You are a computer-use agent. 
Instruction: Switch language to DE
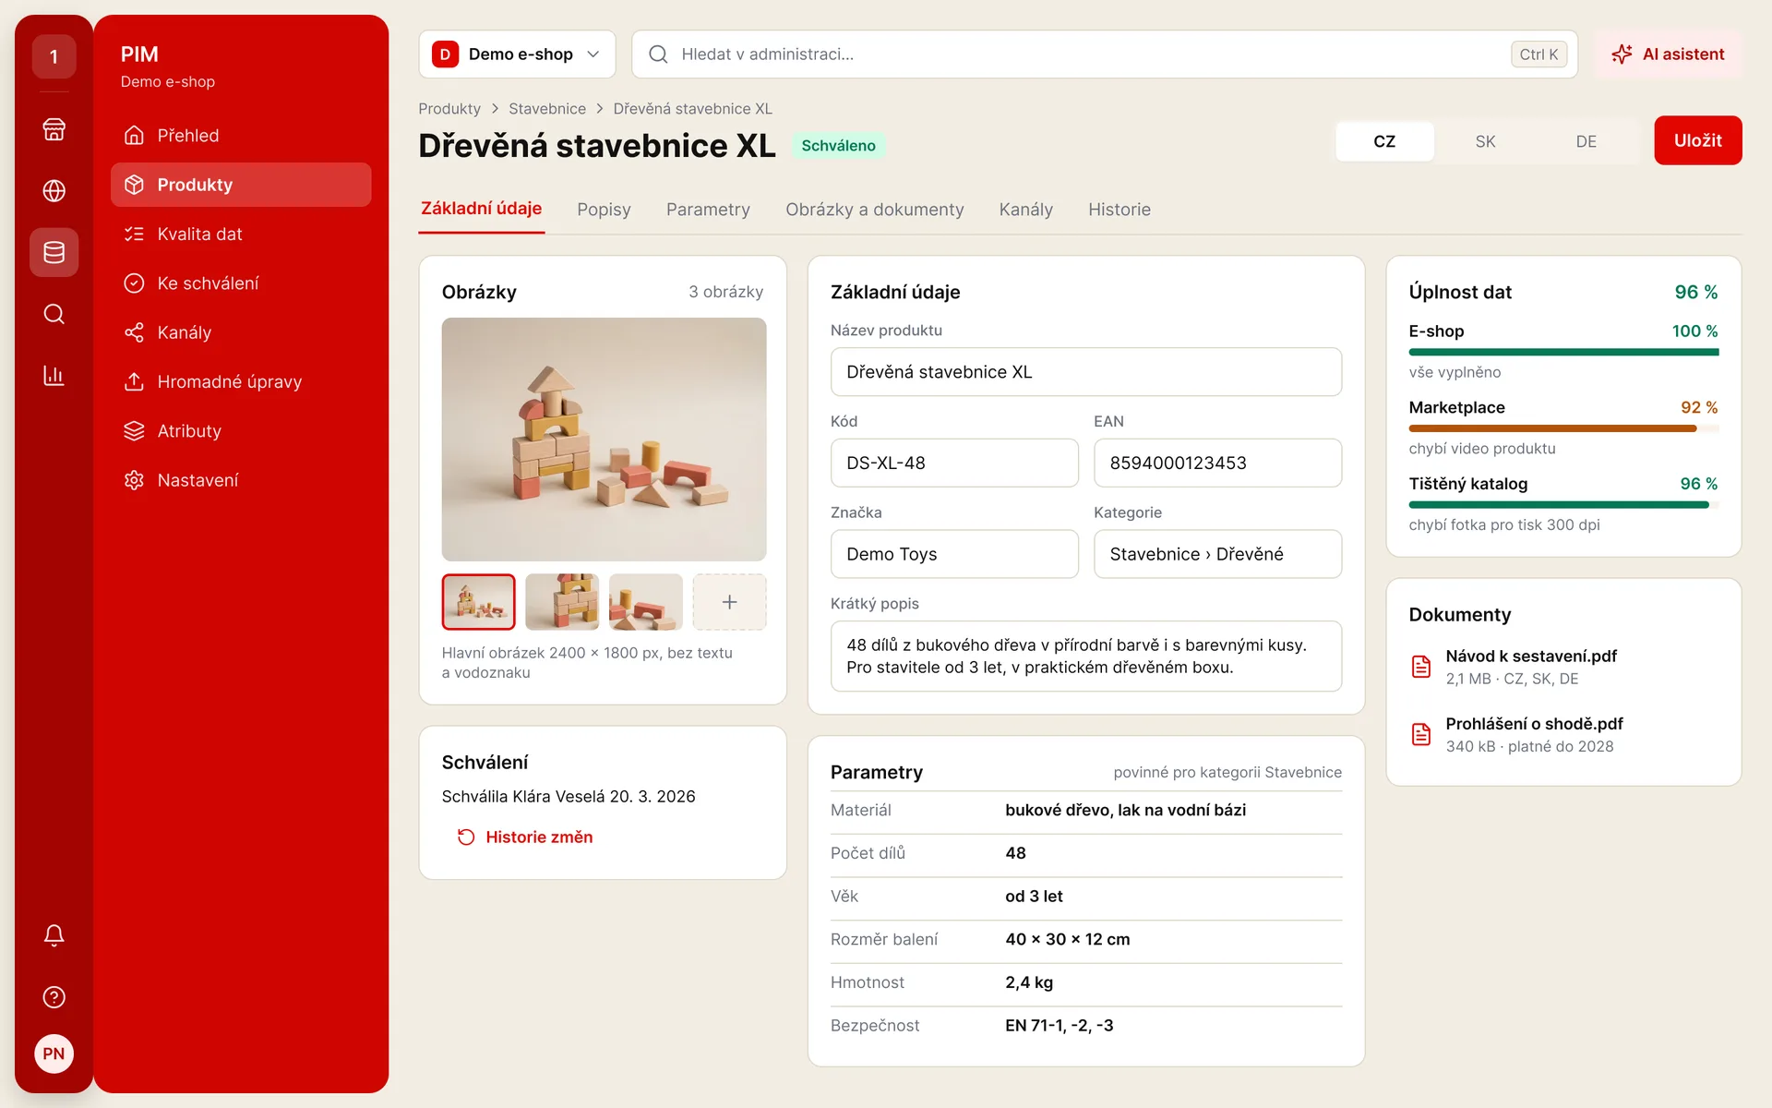pos(1586,141)
